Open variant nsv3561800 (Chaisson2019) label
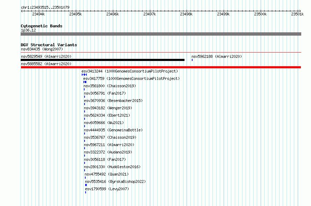 pos(110,86)
